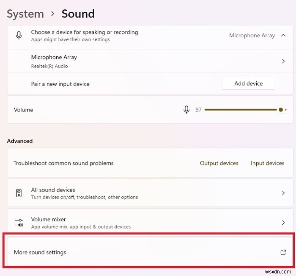
Task: Open Microphone Array properties chevron
Action: [283, 61]
